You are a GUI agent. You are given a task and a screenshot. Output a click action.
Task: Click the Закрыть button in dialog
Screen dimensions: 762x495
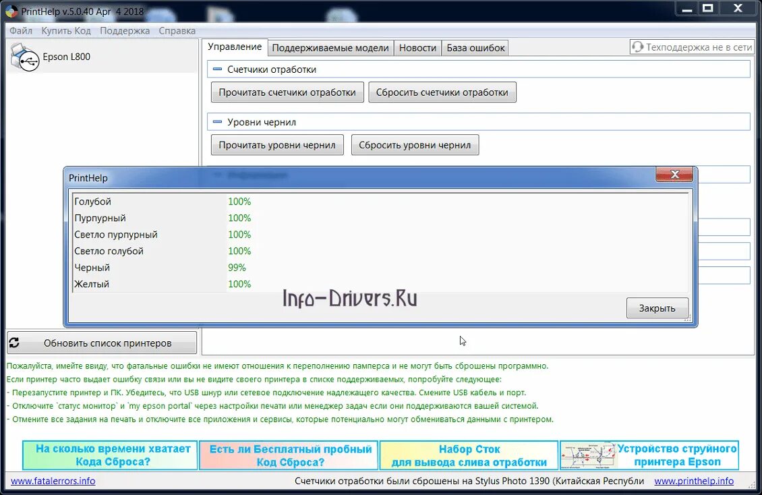click(657, 308)
